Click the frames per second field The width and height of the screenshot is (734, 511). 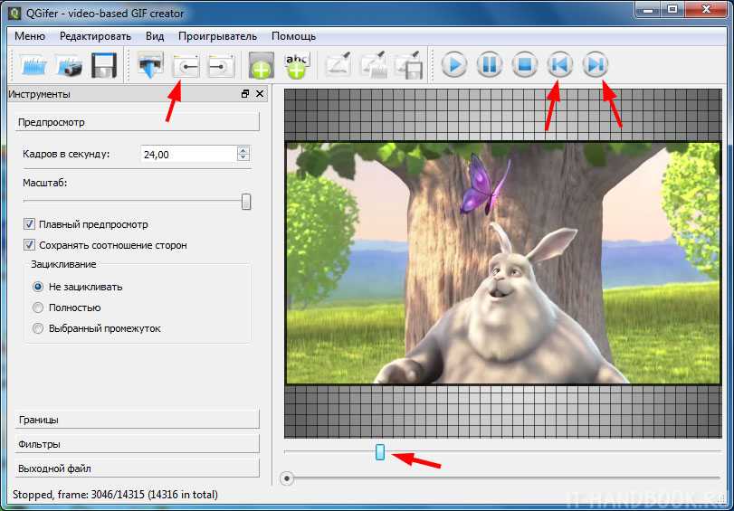tap(189, 154)
